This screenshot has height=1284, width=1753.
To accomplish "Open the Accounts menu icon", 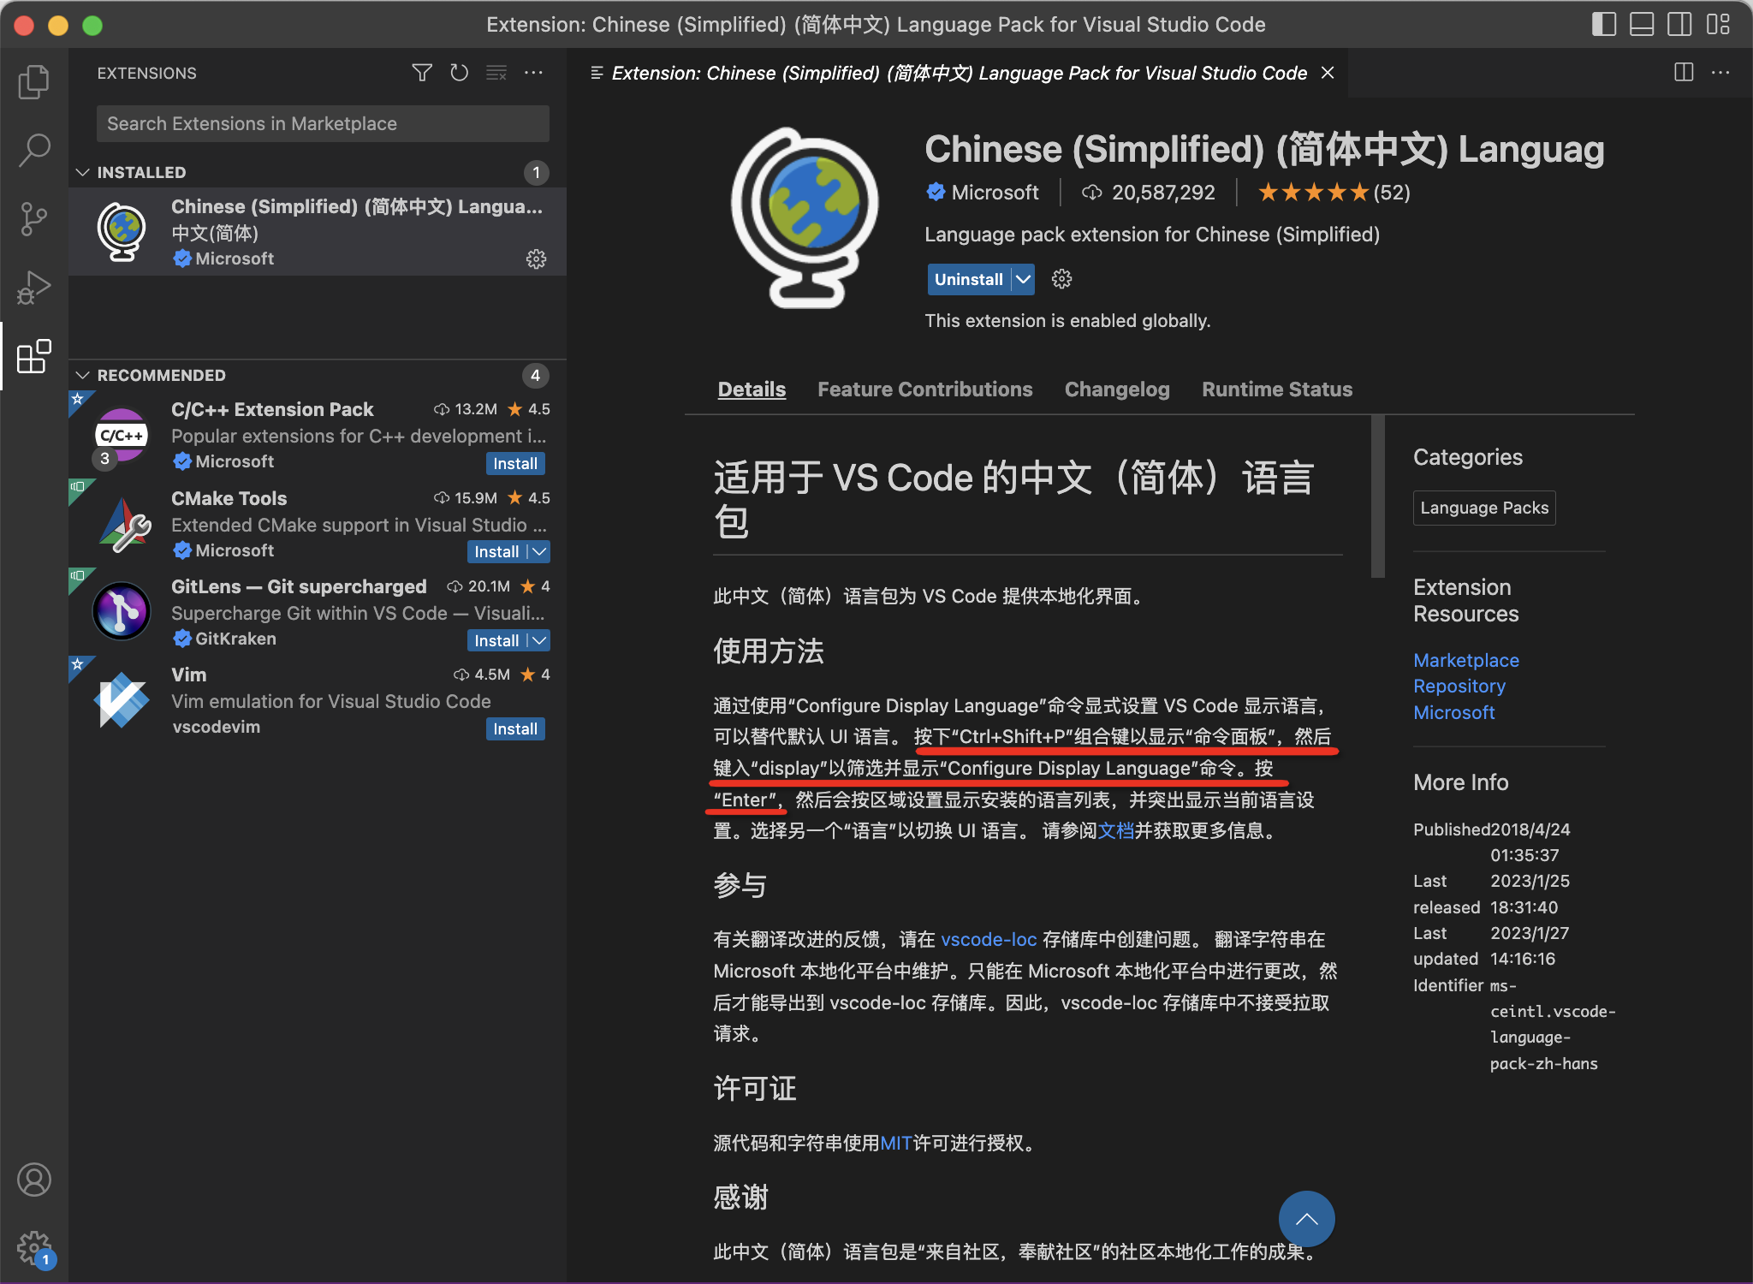I will coord(34,1180).
